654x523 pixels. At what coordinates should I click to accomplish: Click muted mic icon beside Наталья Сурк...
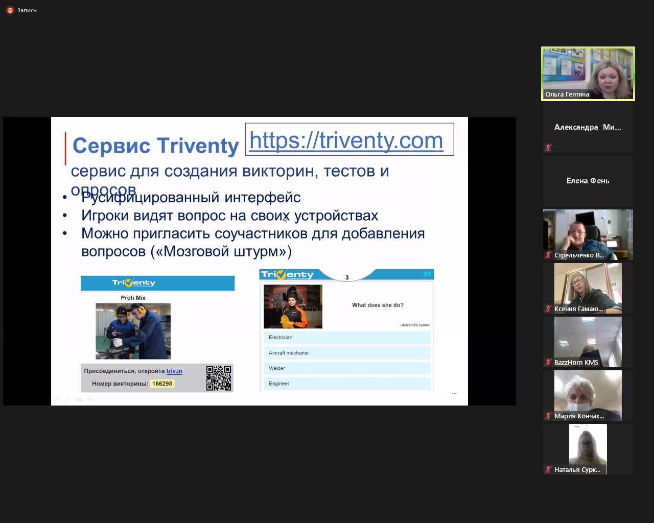pos(548,469)
